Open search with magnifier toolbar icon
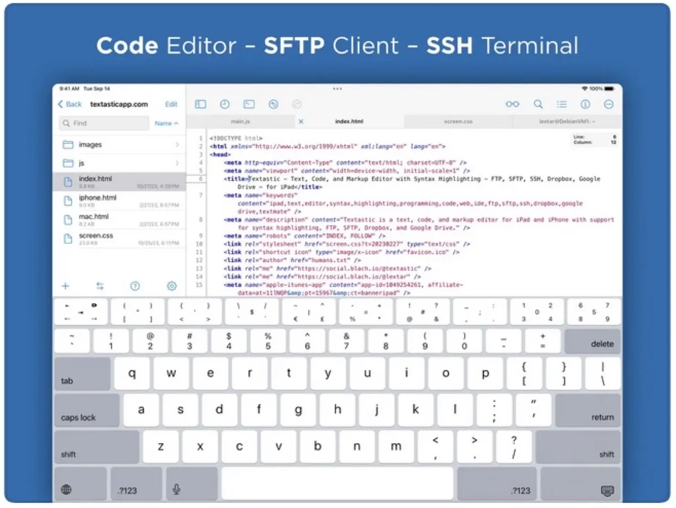The image size is (676, 508). [x=539, y=104]
